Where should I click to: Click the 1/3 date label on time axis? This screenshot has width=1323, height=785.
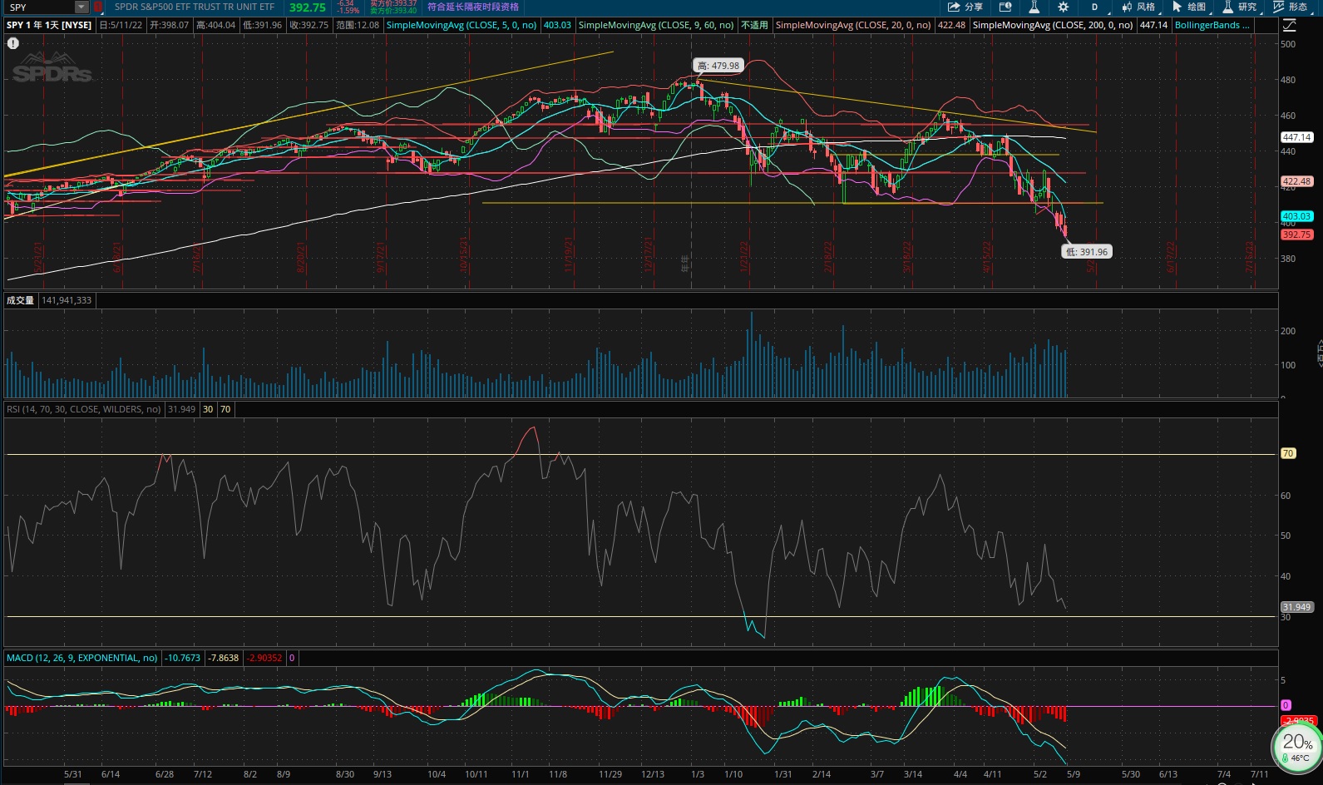click(x=698, y=774)
